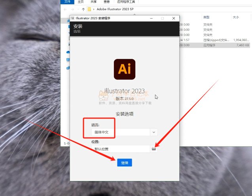The image size is (252, 196).
Task: Click the Ai Illustrator logo in installer
Action: tap(125, 69)
